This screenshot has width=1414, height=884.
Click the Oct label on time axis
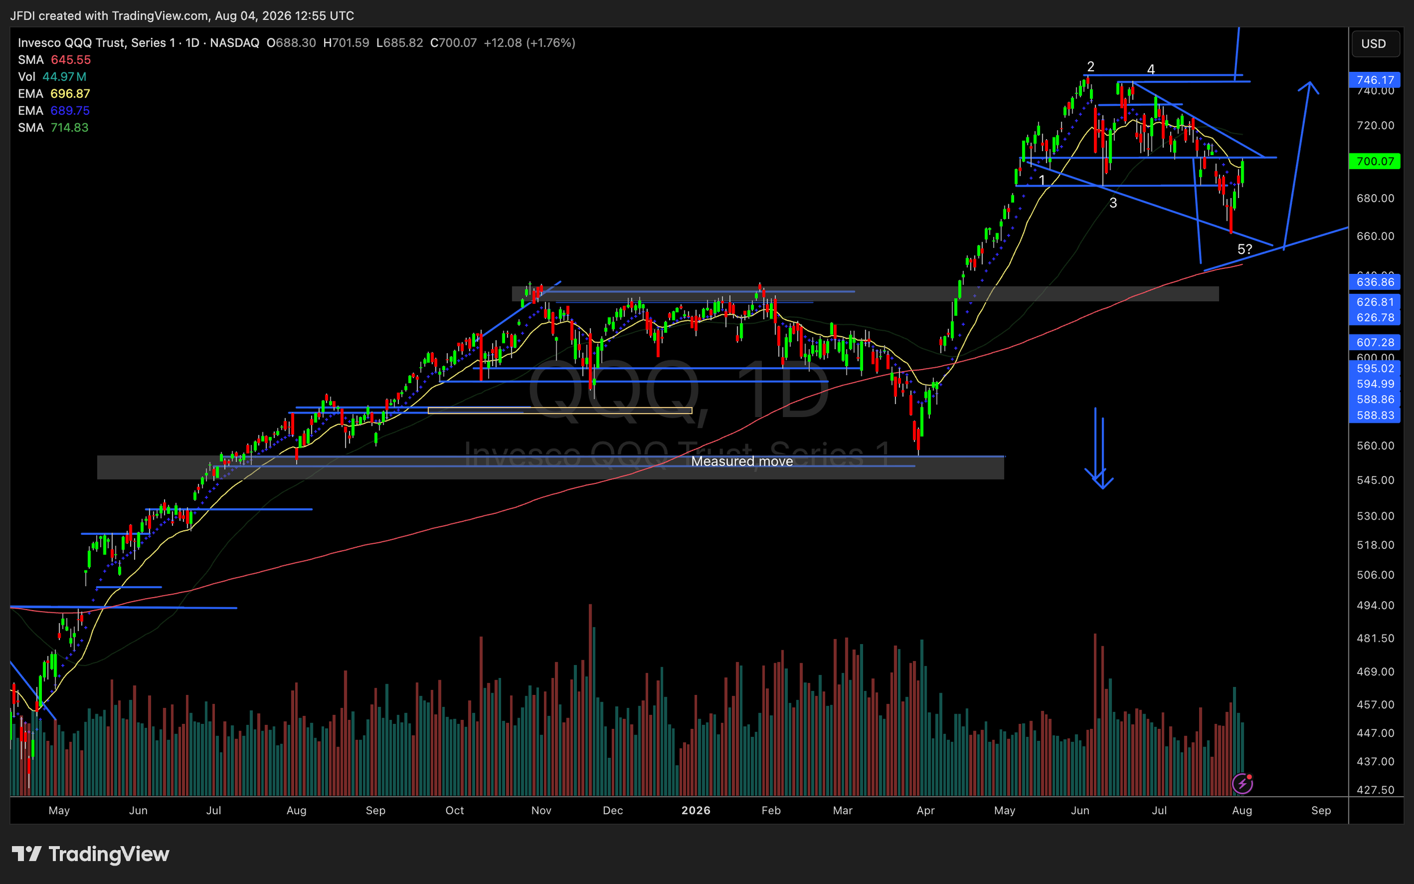click(x=455, y=811)
